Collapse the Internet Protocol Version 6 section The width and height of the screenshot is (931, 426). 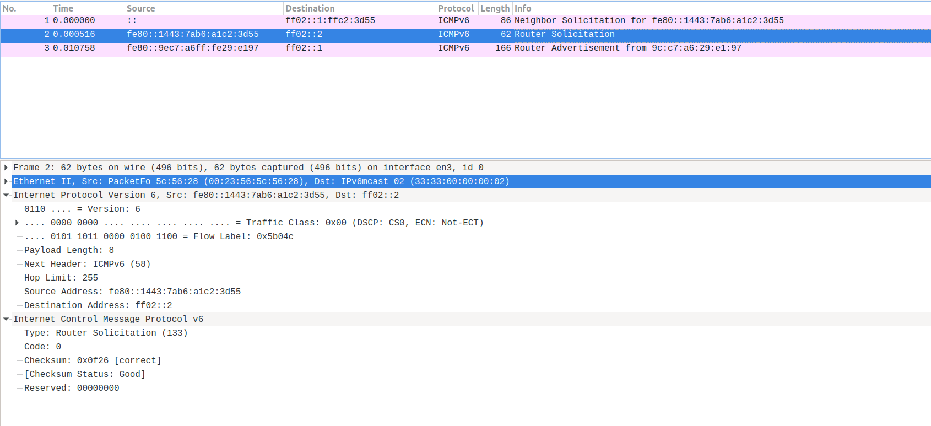coord(6,195)
